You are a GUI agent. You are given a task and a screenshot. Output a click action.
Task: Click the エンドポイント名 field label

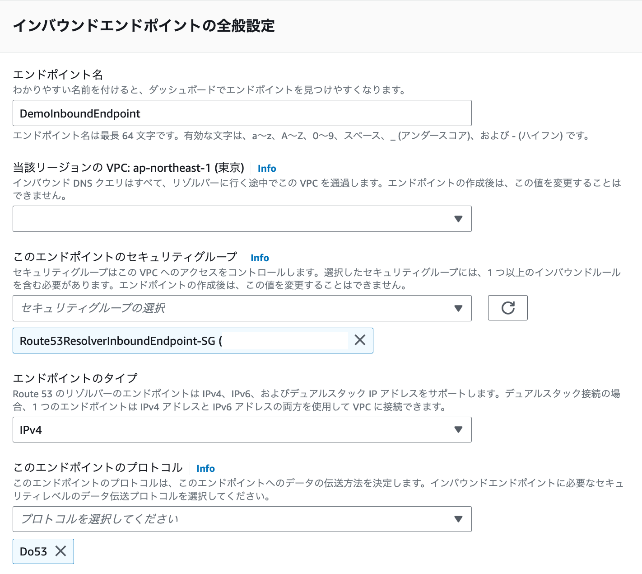point(58,75)
